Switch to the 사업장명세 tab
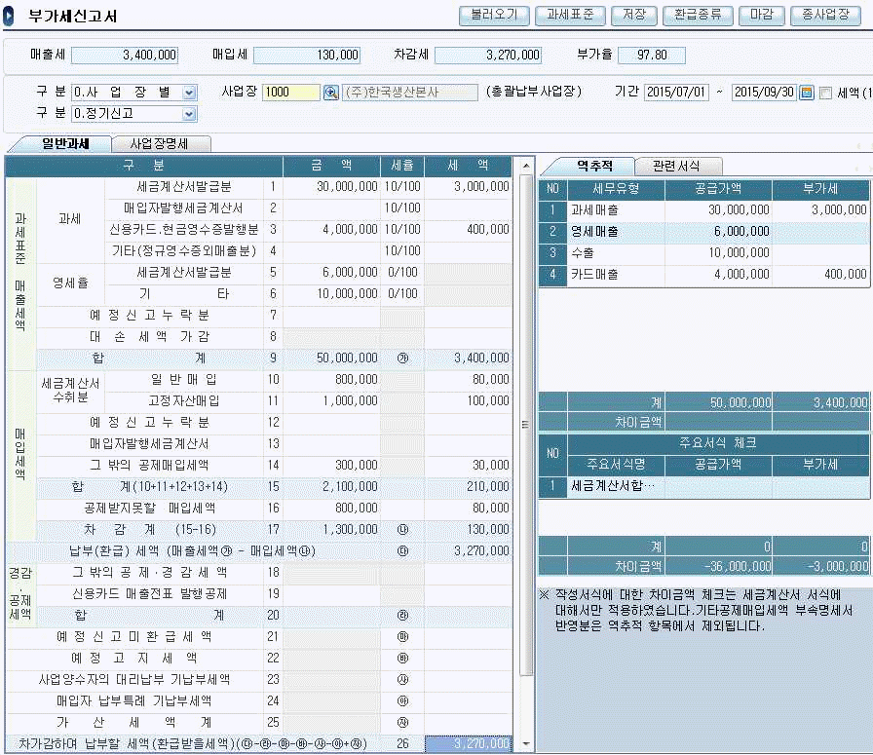 159,144
